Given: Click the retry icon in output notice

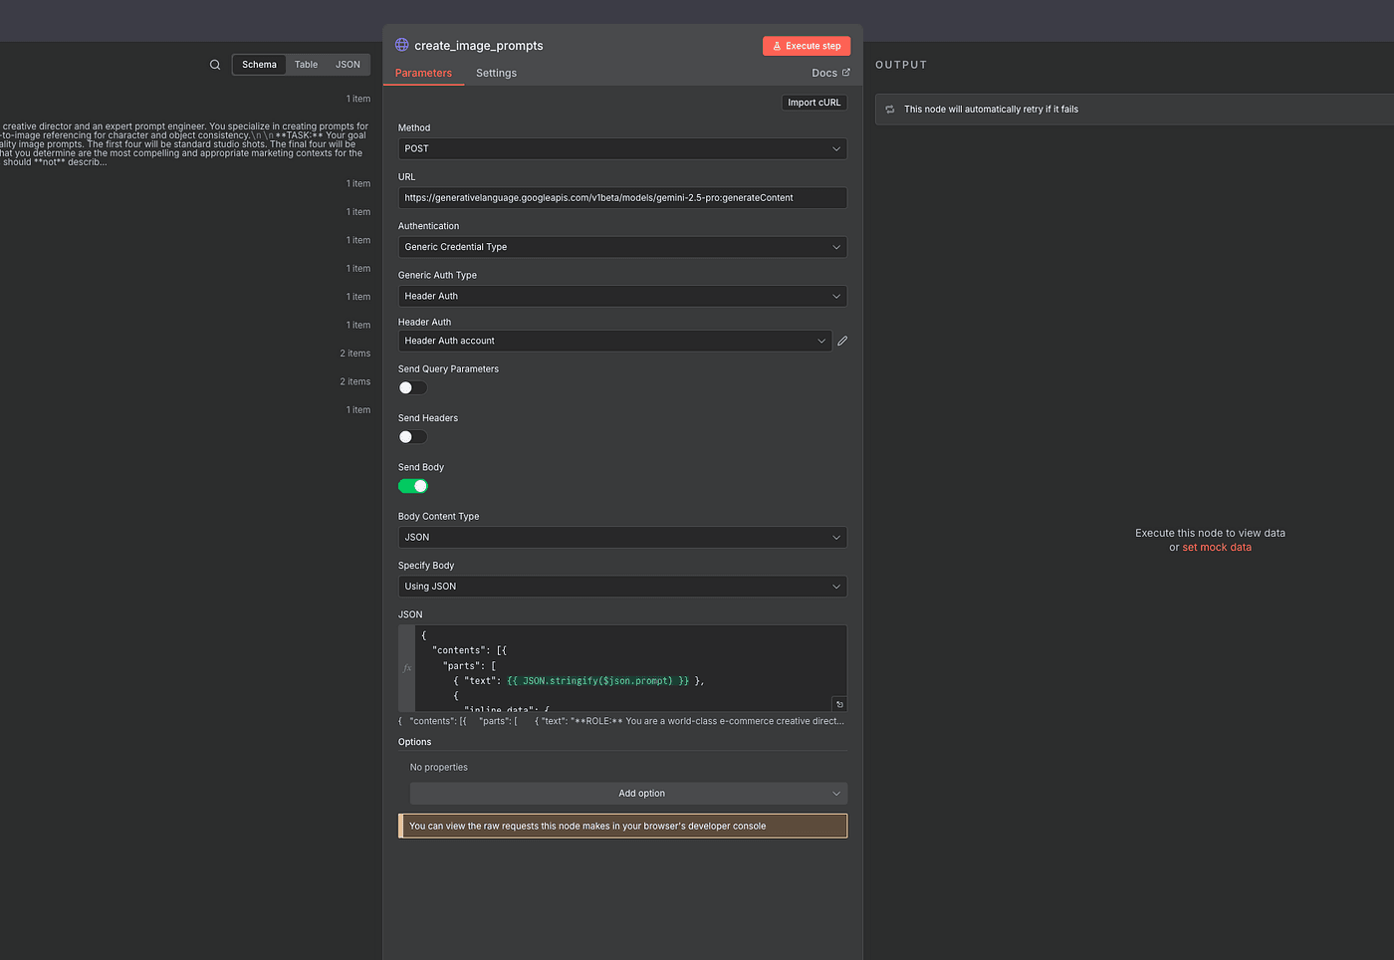Looking at the screenshot, I should coord(890,110).
